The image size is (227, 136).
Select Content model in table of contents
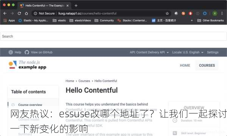(x=29, y=119)
